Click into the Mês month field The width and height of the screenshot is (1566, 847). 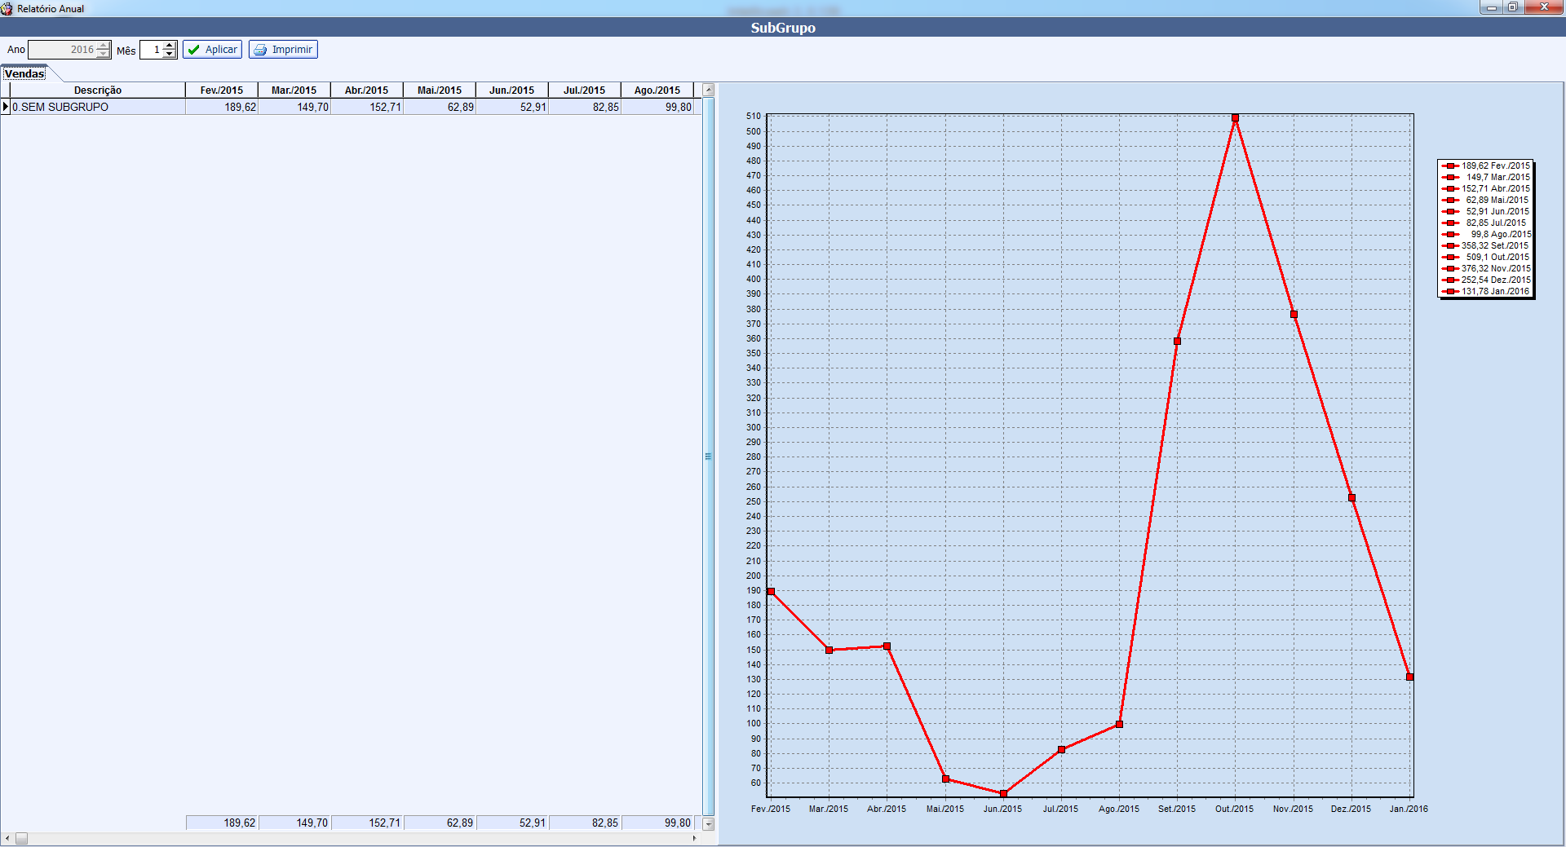(152, 50)
